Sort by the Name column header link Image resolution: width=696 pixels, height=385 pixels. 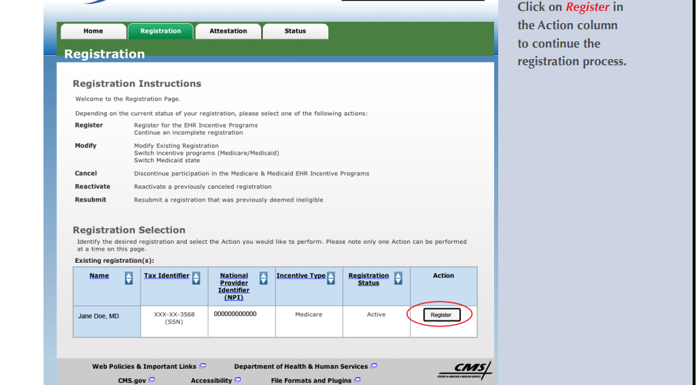99,276
